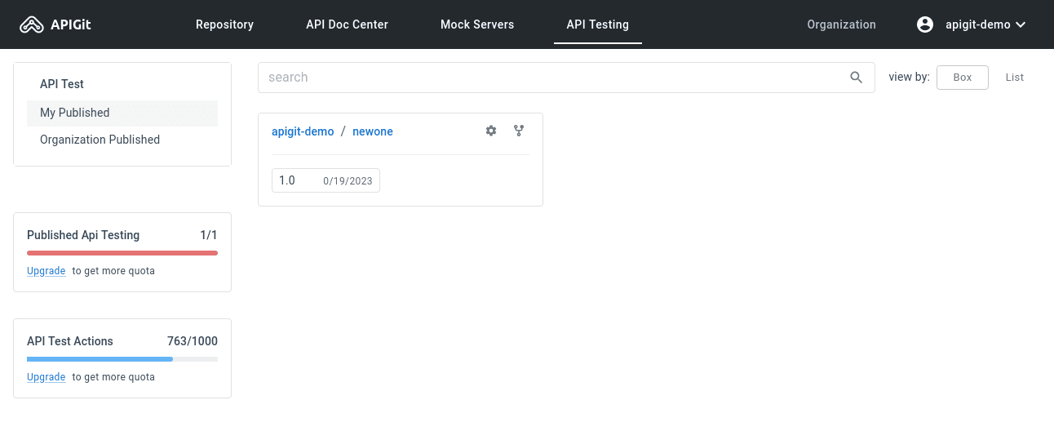Open the Organization page
This screenshot has width=1054, height=431.
coord(841,24)
